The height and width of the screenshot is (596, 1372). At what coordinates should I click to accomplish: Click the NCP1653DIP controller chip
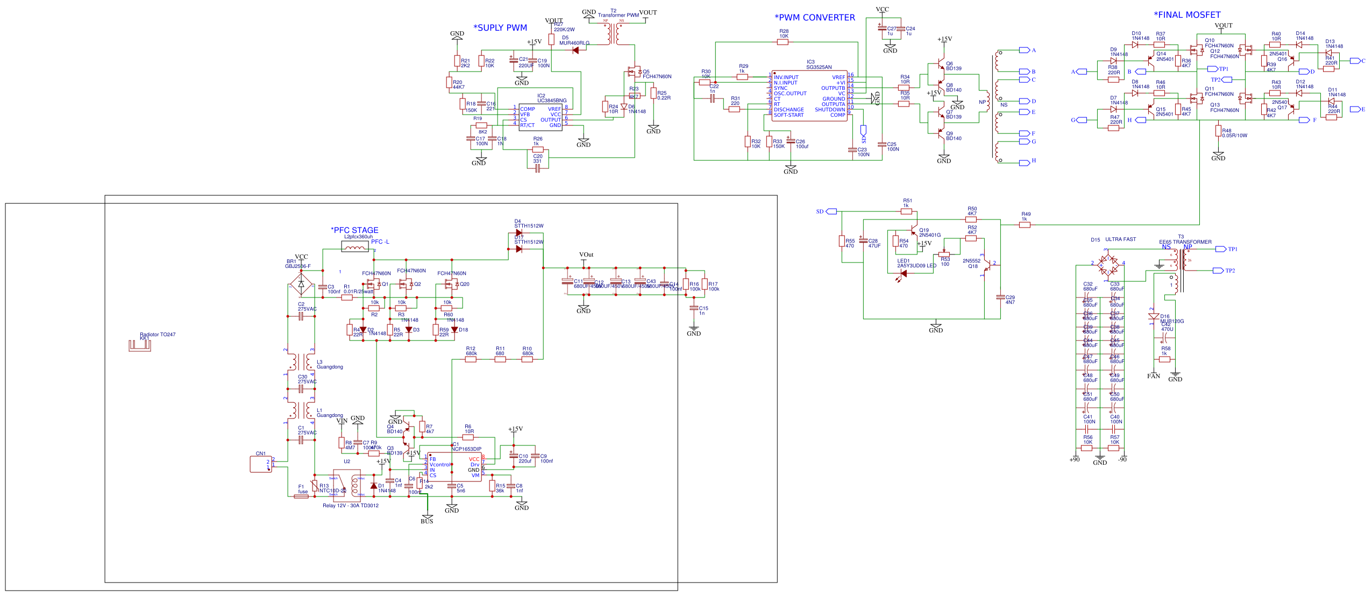(454, 467)
